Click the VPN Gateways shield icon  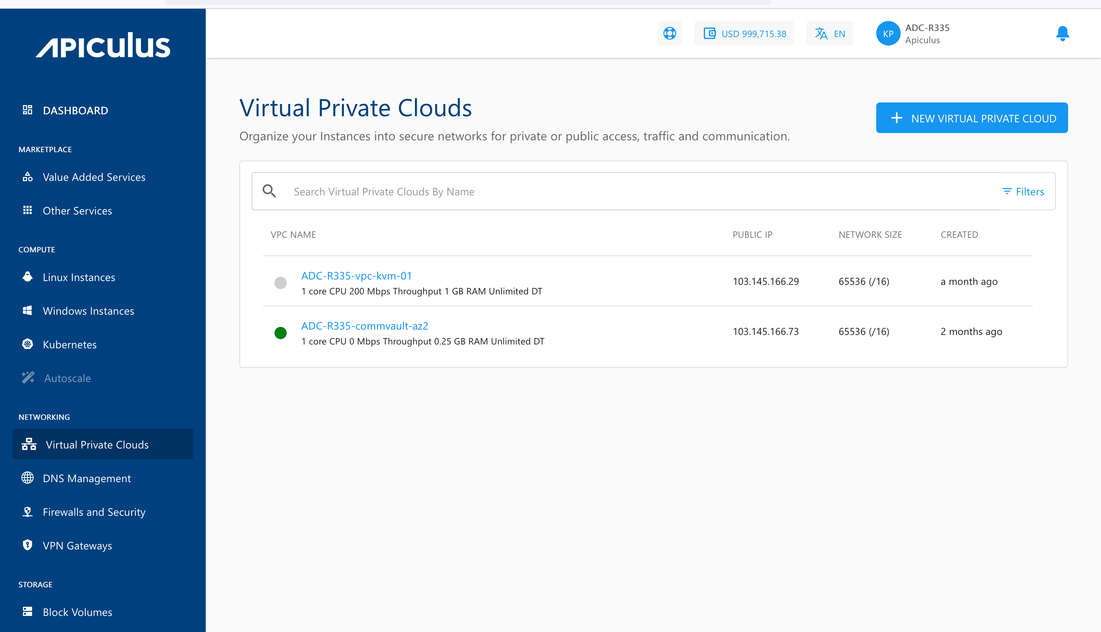(x=28, y=545)
